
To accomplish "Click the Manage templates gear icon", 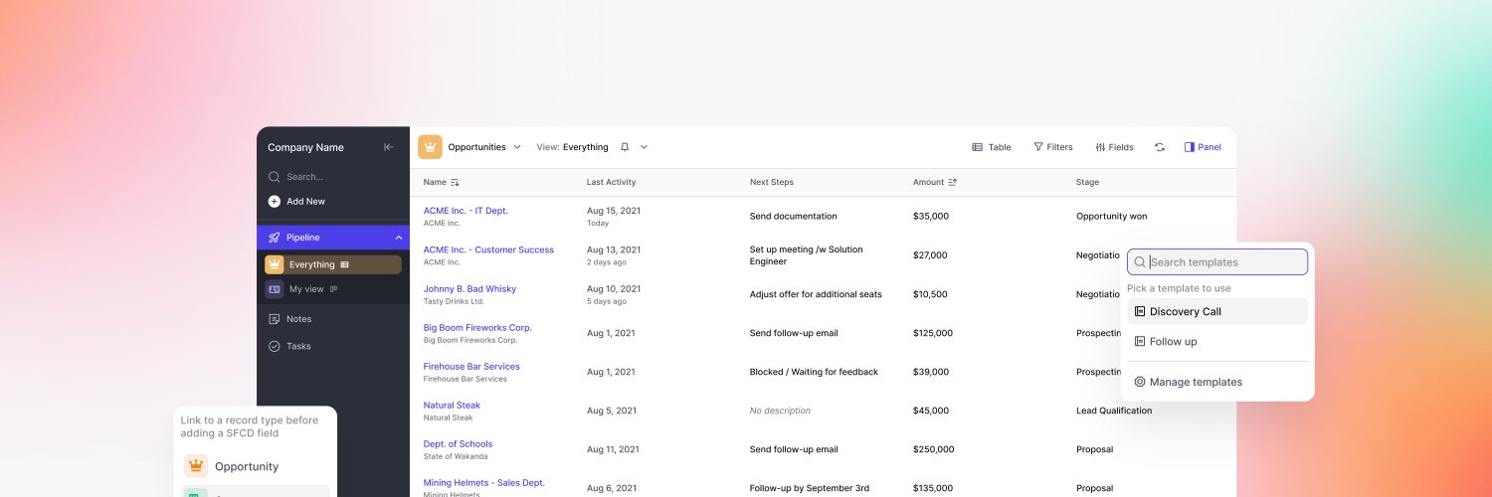I will [1140, 382].
